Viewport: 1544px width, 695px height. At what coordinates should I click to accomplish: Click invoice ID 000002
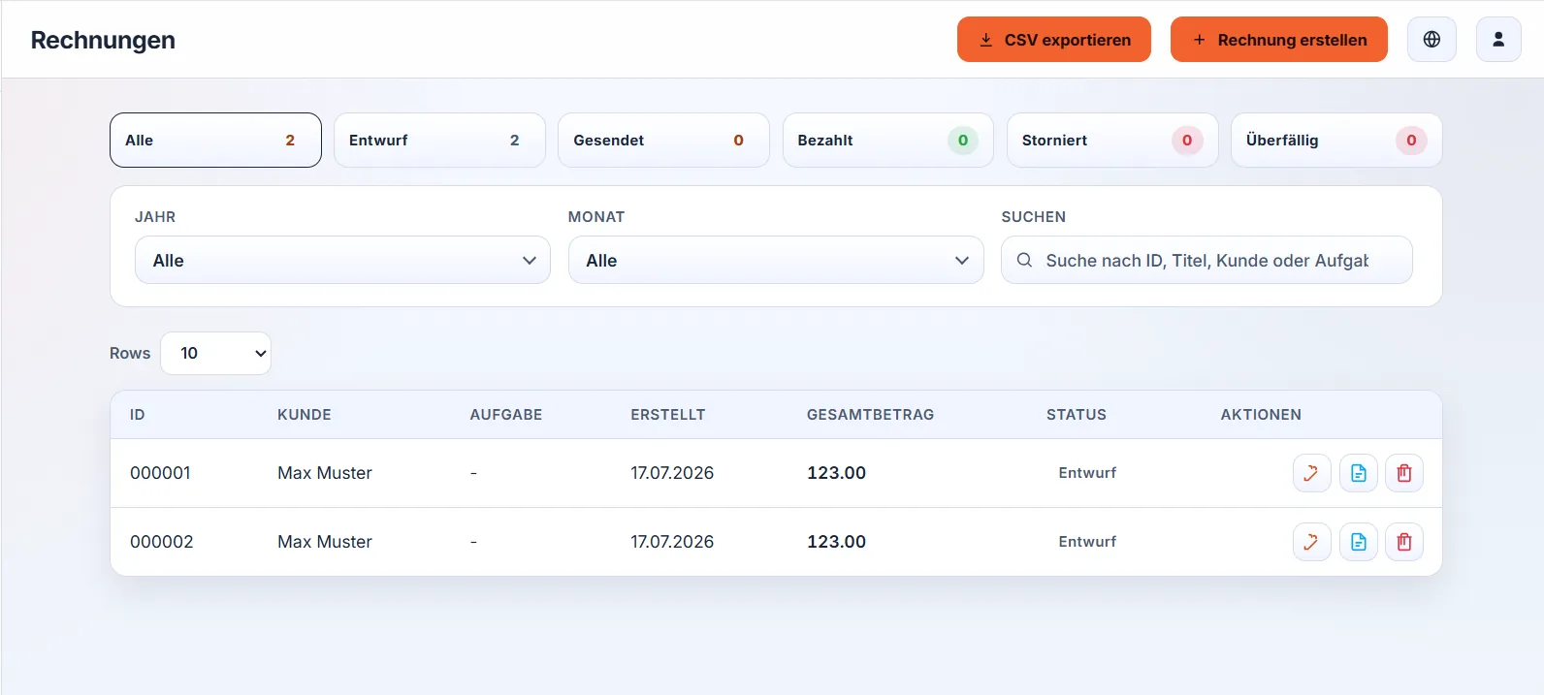[x=162, y=542]
